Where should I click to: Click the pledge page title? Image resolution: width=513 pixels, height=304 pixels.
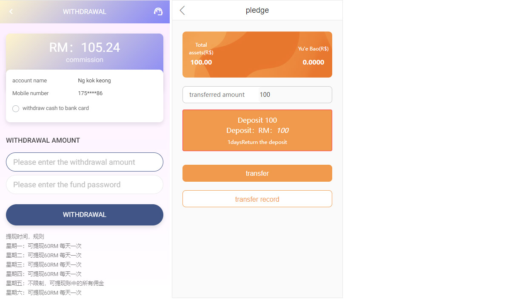257,11
